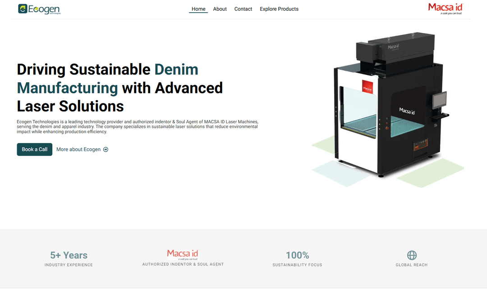This screenshot has width=487, height=289.
Task: Select Contact in the top navigation
Action: pos(243,9)
